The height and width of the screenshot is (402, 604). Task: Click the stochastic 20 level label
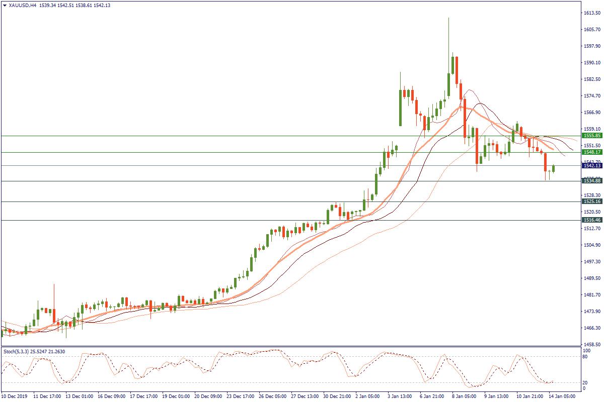[x=585, y=382]
